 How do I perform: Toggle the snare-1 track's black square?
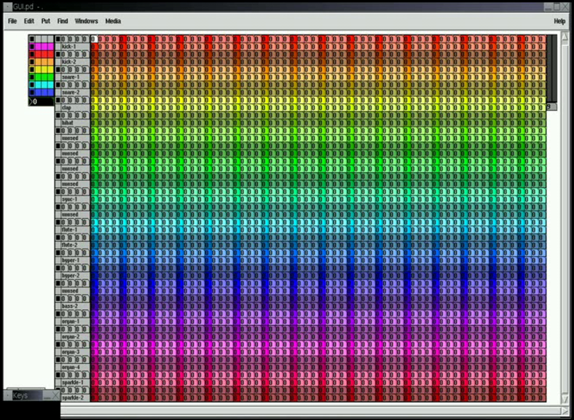[x=58, y=69]
